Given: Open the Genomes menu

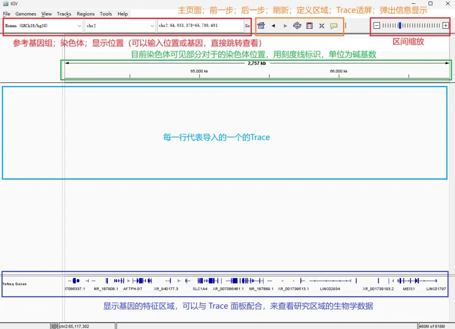Looking at the screenshot, I should 26,13.
